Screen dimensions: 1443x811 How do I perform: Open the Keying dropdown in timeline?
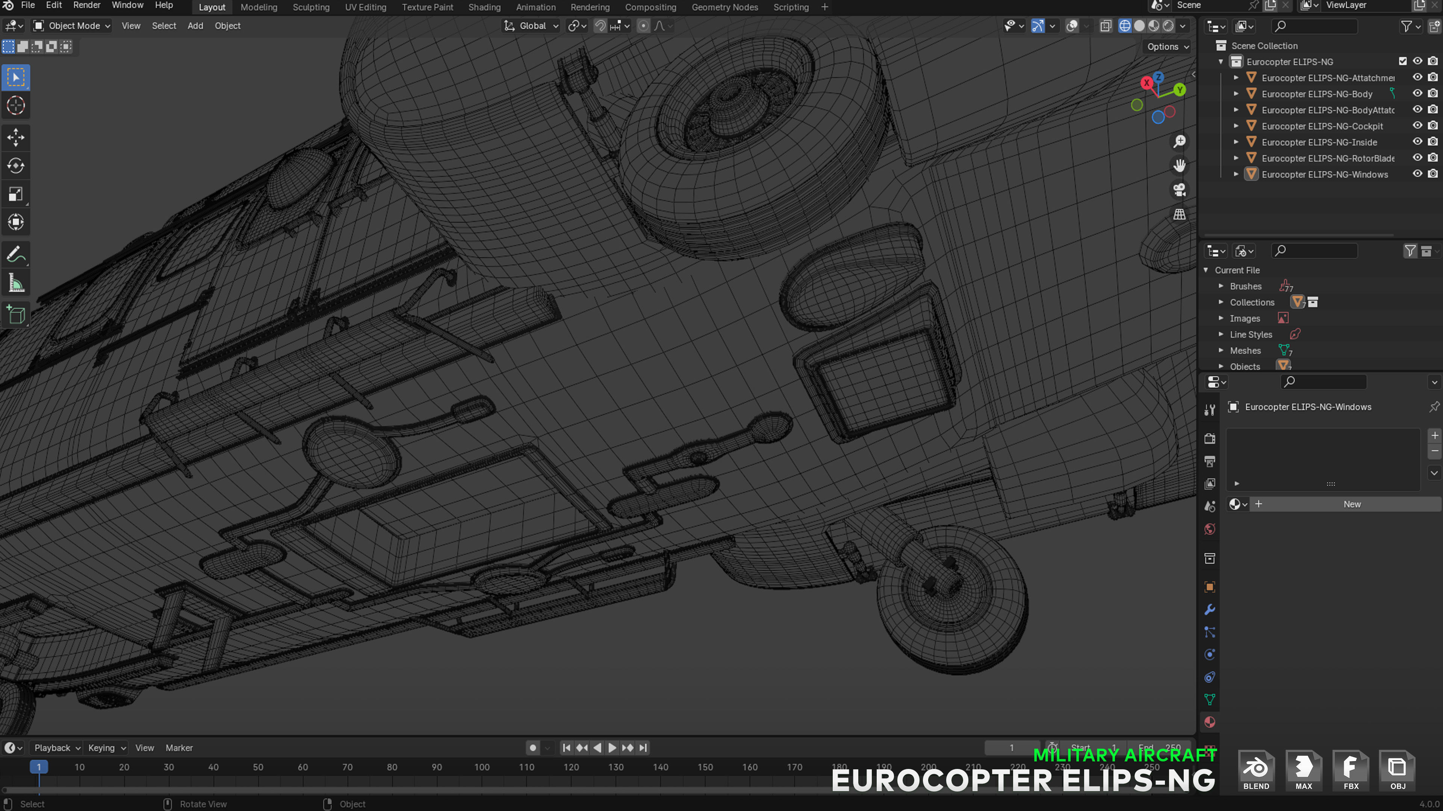coord(106,748)
